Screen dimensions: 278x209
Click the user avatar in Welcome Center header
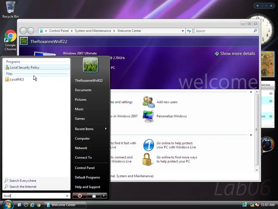point(24,41)
